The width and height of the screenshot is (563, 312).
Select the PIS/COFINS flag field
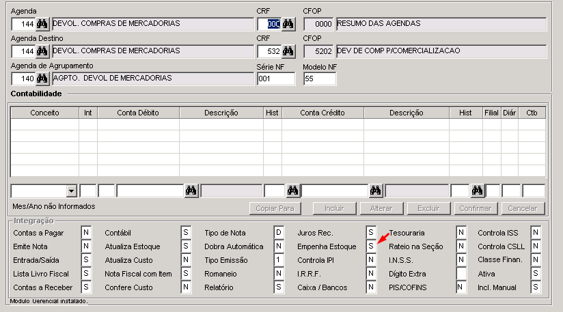(x=461, y=287)
